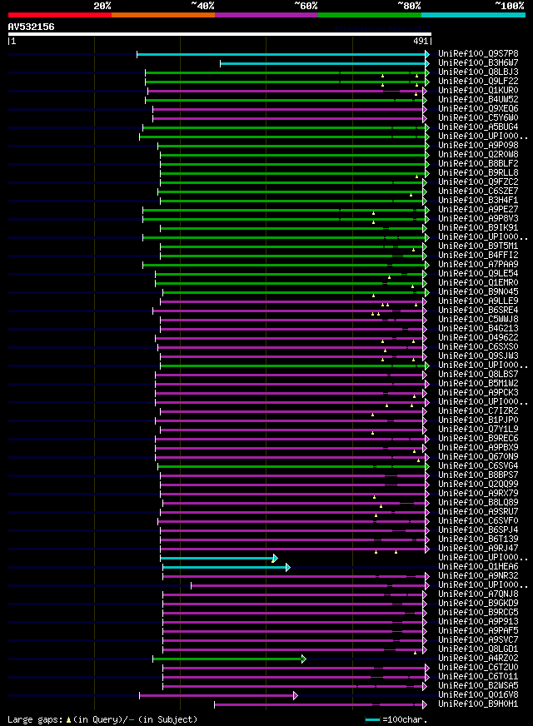533x726 pixels.
Task: Click the cyan alignment bar for UniRef100_Q9S7P8
Action: click(281, 55)
